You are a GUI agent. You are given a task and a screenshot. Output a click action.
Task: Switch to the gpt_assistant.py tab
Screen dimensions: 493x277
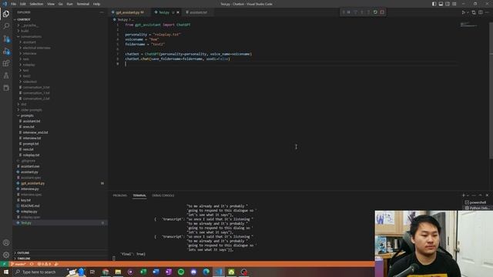pyautogui.click(x=129, y=12)
